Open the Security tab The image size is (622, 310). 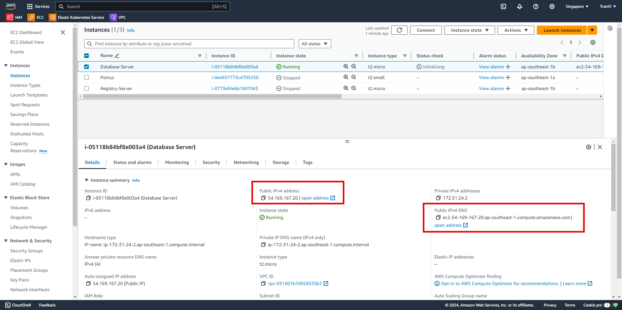pos(211,162)
